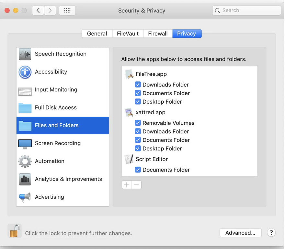
Task: Open the Advertising privacy settings
Action: (x=49, y=197)
